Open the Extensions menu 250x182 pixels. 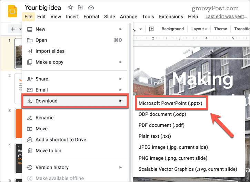tap(171, 16)
